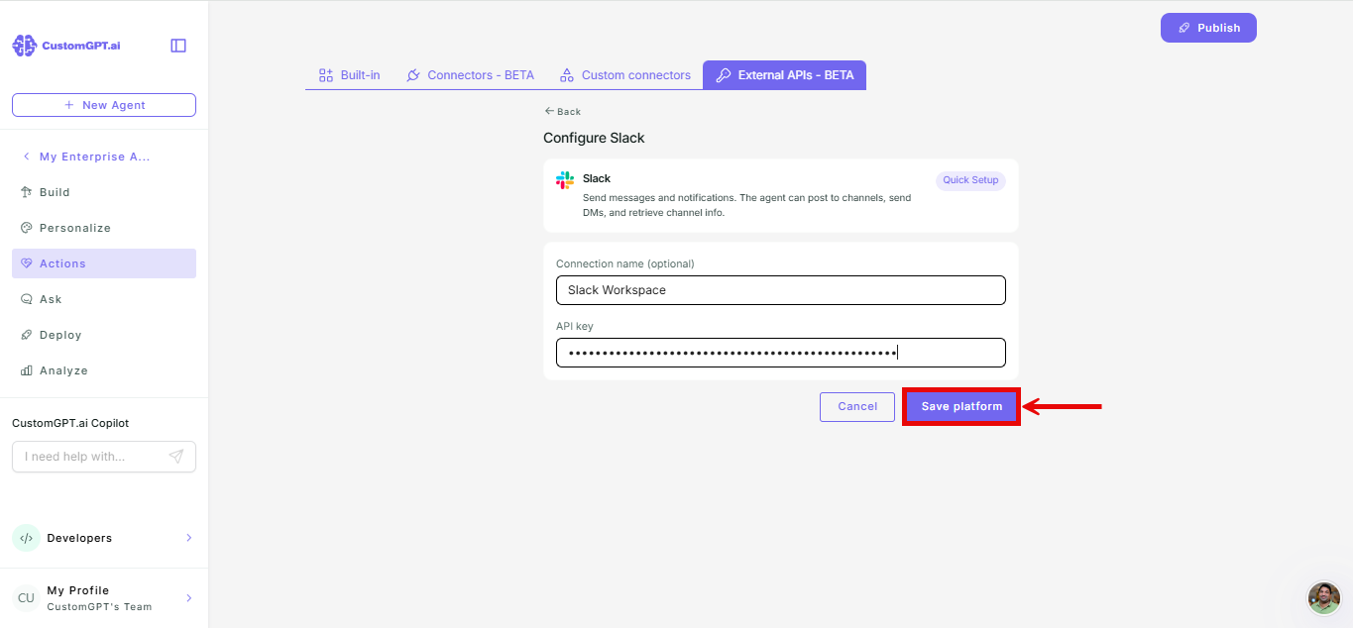Screen dimensions: 1353x628
Task: Click the Slack logo icon
Action: click(565, 180)
